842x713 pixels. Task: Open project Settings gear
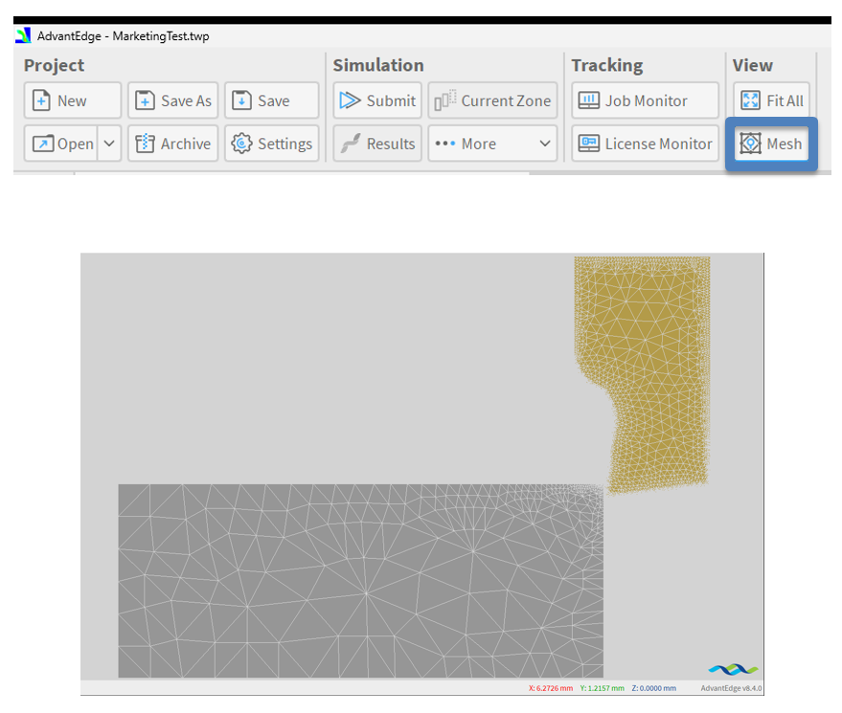pyautogui.click(x=242, y=144)
